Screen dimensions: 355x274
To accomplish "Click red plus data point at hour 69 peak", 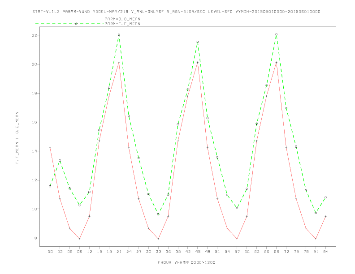I will (277, 62).
